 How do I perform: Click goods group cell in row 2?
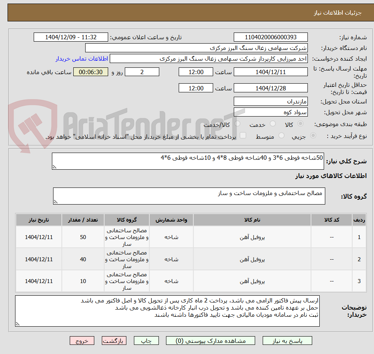tap(127, 259)
